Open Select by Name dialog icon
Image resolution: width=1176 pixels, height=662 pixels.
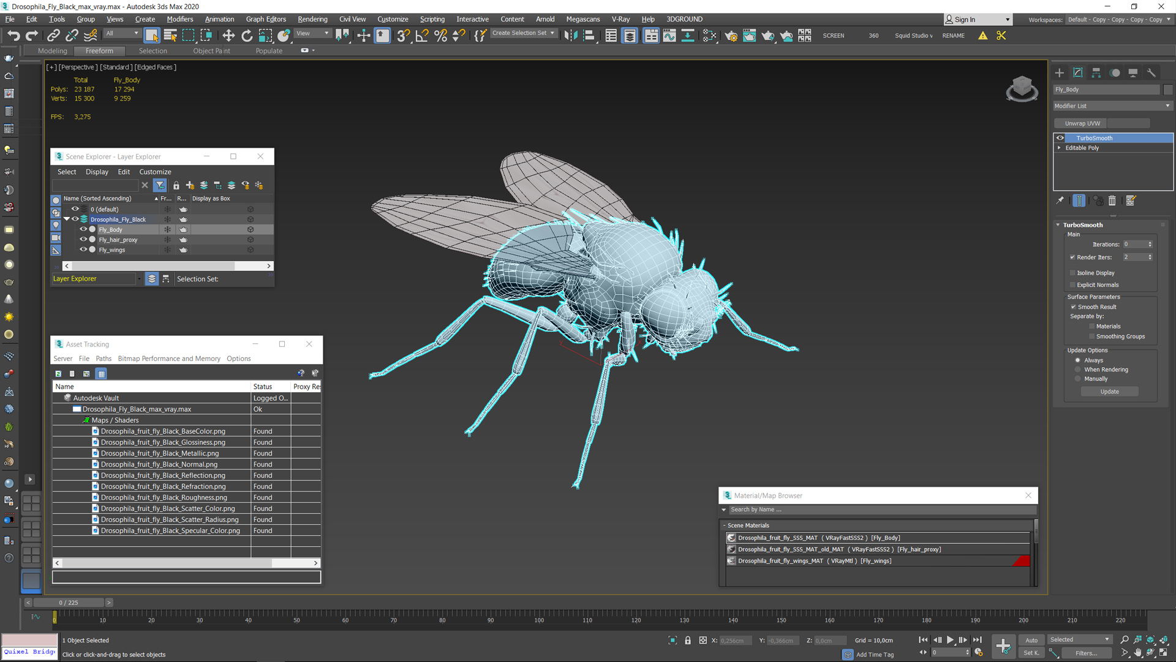[170, 36]
